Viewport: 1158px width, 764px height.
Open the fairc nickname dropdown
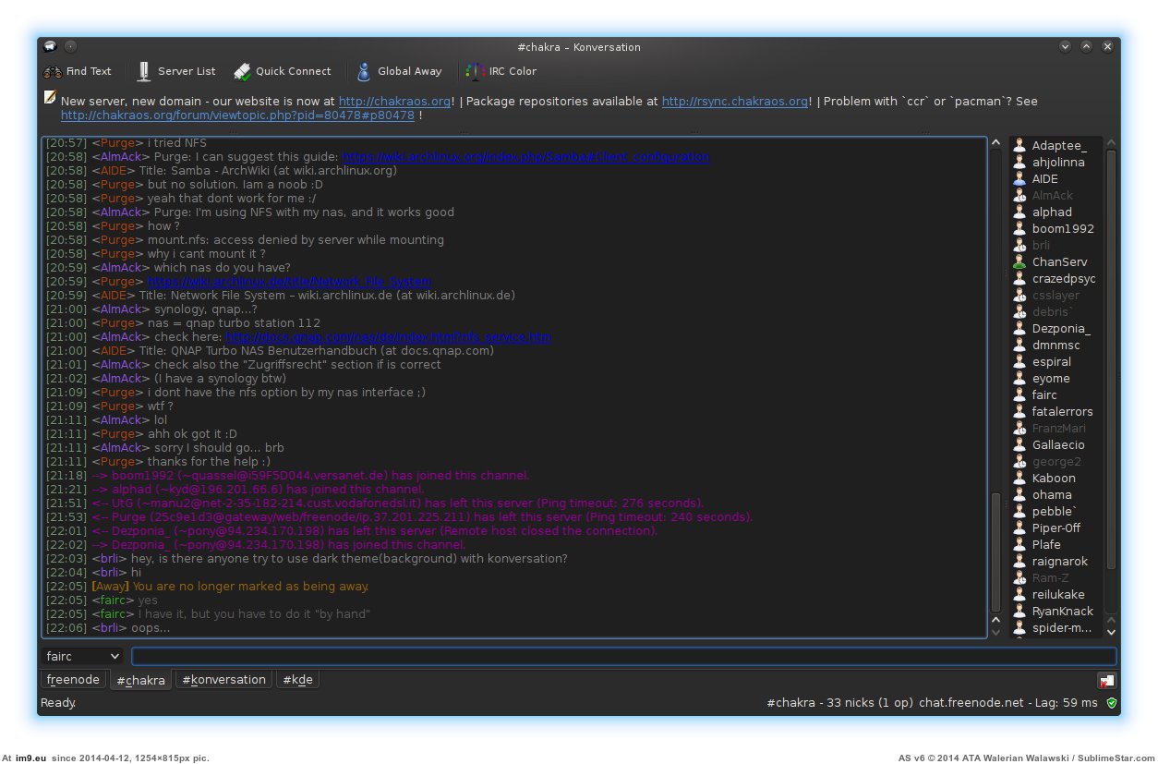(83, 657)
